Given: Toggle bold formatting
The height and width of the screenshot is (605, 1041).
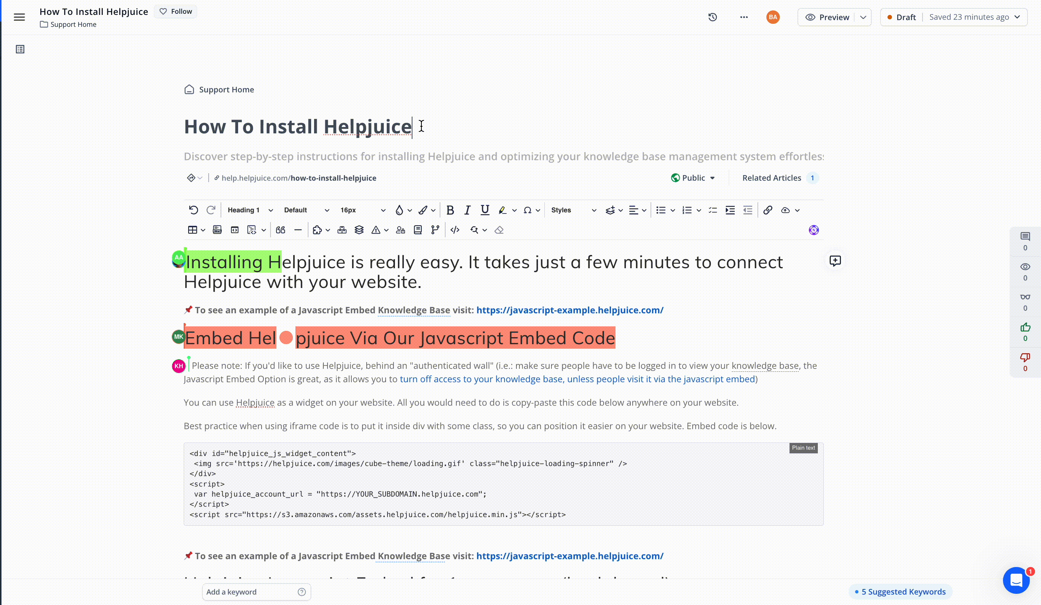Looking at the screenshot, I should (450, 210).
